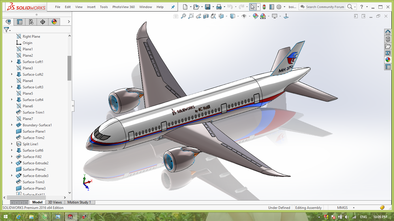394x221 pixels.
Task: Activate the Section View tool
Action: [206, 16]
